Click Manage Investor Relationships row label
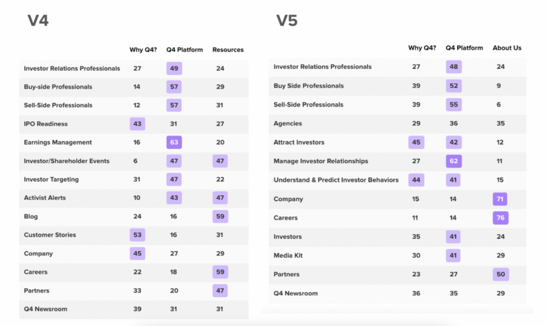 click(x=321, y=161)
